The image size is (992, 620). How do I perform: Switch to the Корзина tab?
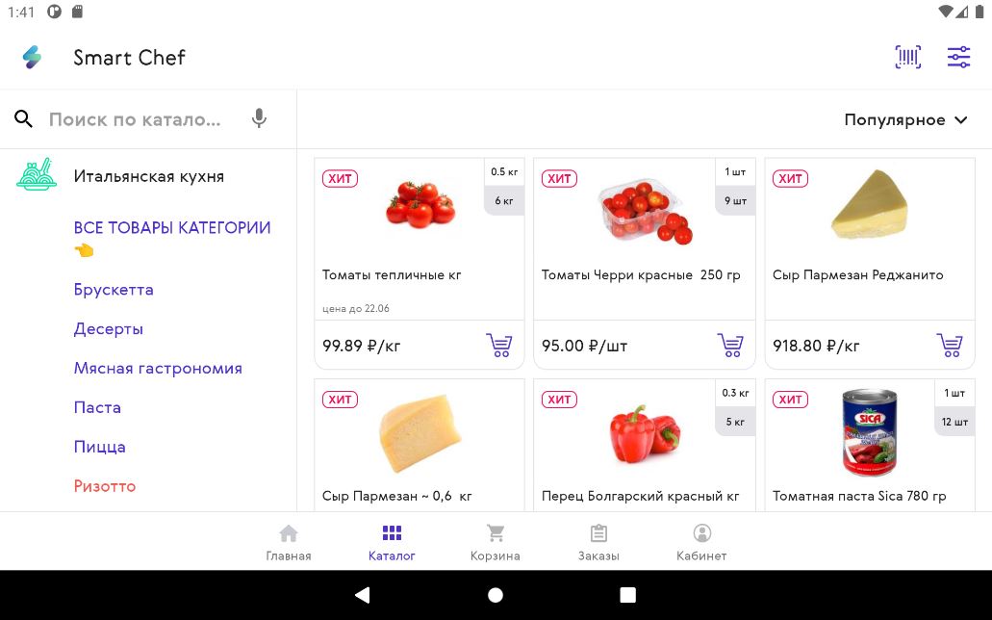(x=495, y=543)
